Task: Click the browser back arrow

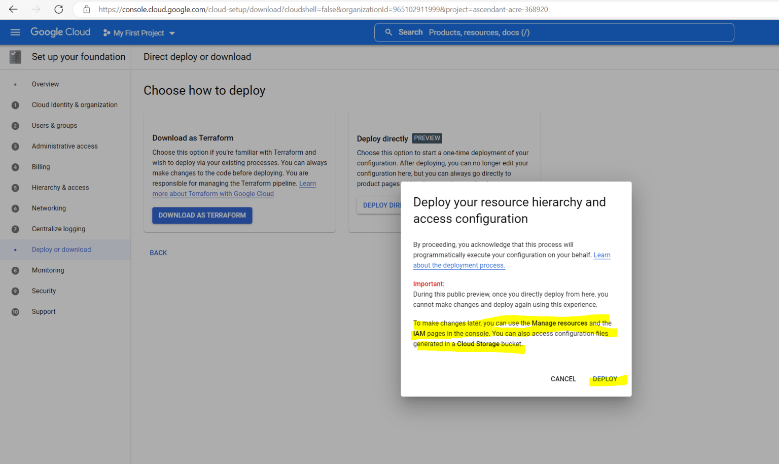Action: pyautogui.click(x=13, y=9)
